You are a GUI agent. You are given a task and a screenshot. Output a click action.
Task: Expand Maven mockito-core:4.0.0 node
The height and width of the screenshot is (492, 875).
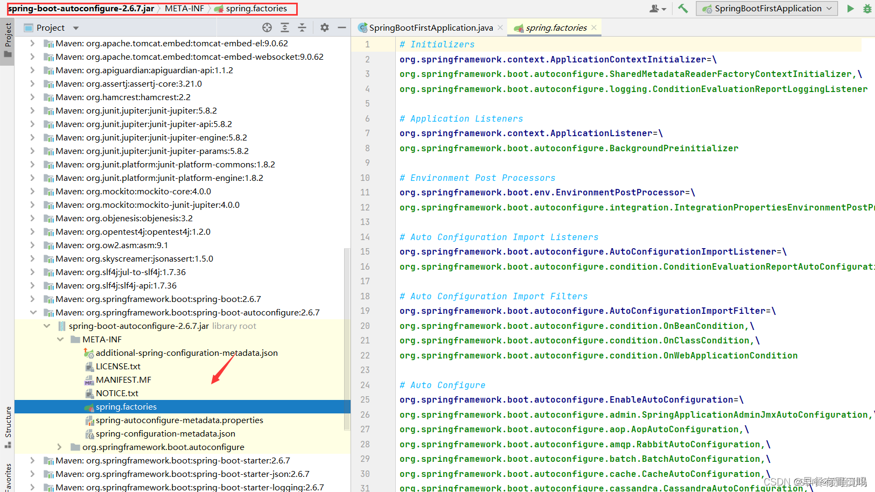32,191
